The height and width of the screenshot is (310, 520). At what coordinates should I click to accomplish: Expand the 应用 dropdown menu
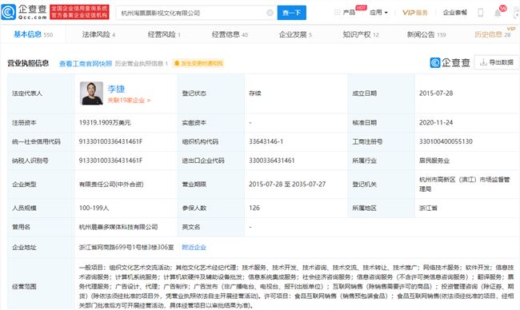pos(378,13)
